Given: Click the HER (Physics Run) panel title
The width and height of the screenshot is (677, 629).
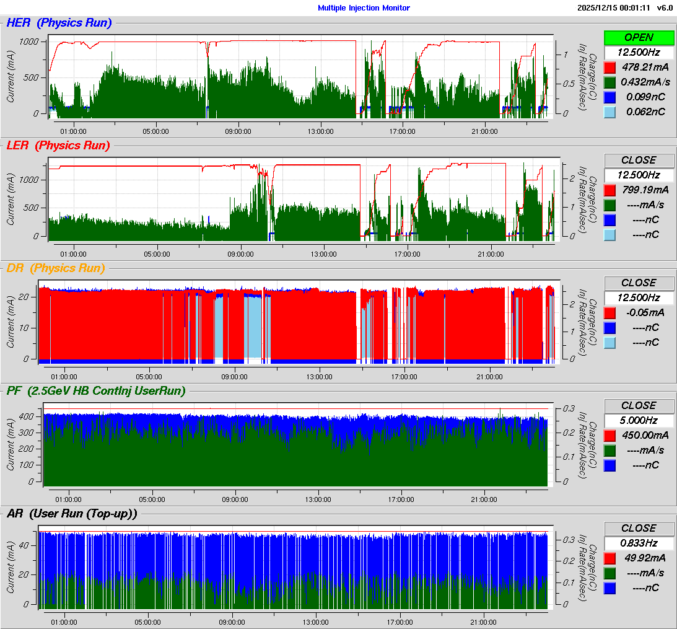Looking at the screenshot, I should point(59,24).
